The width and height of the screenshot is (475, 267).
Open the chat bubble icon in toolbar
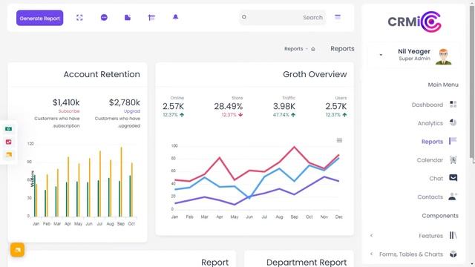coord(104,18)
